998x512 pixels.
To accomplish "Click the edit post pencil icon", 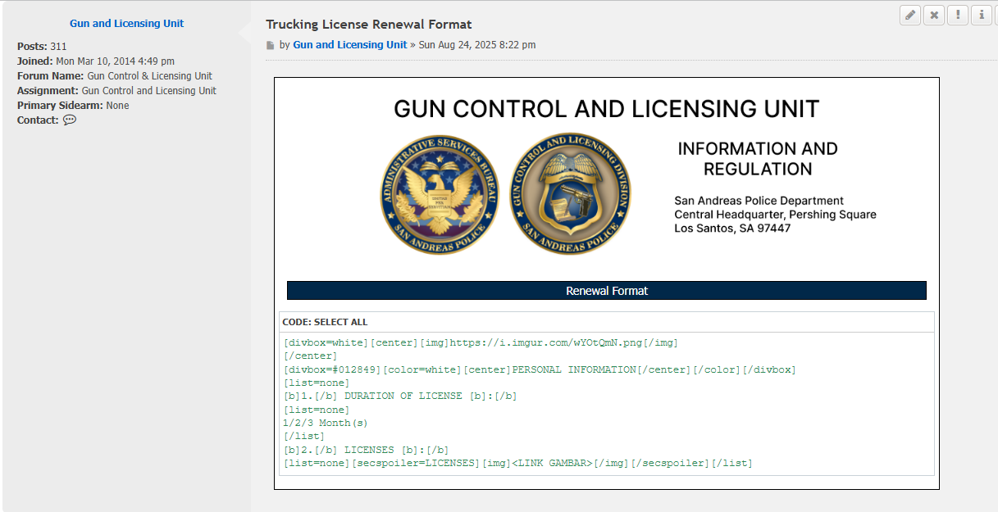I will (x=910, y=16).
